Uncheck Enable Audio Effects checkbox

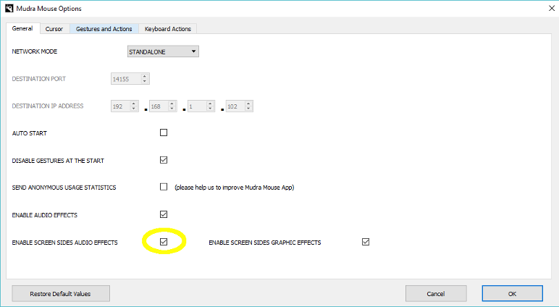click(x=164, y=214)
